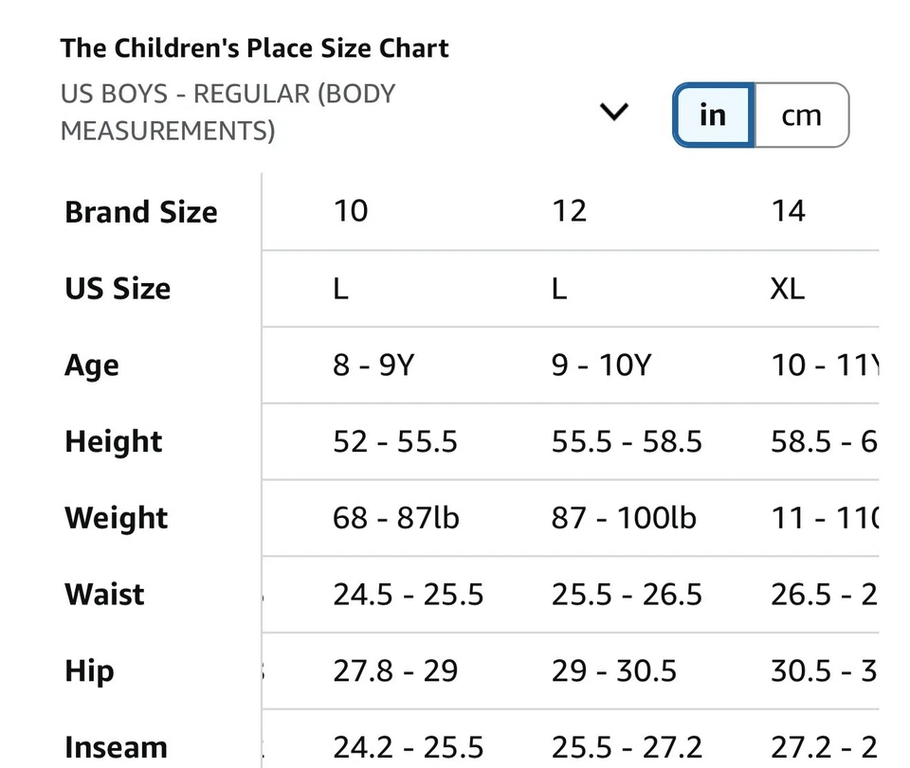This screenshot has width=910, height=768.
Task: Open the US BOYS - REGULAR measurement selector
Action: pos(227,112)
